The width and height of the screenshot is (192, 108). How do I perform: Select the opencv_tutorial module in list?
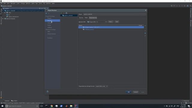(x=69, y=16)
